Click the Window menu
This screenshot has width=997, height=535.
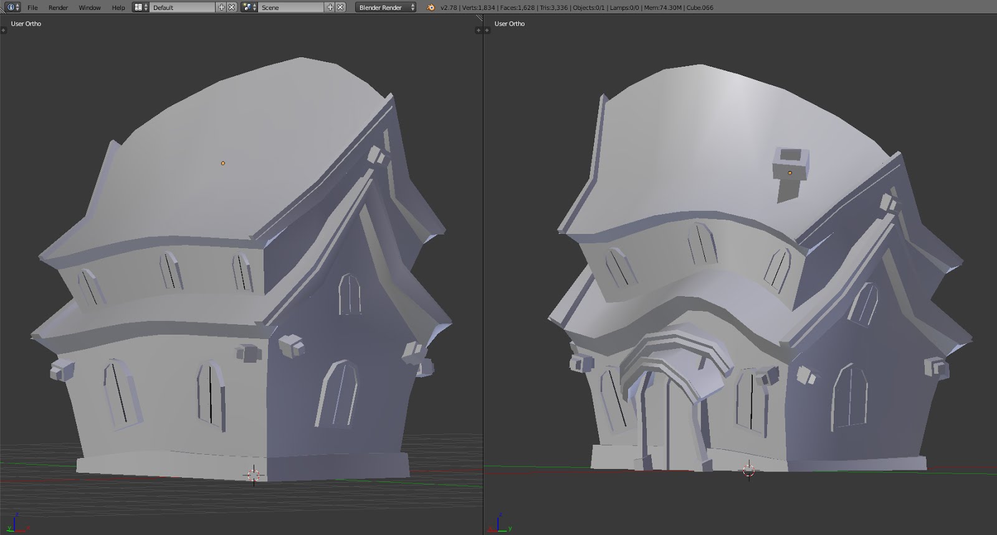pos(89,7)
